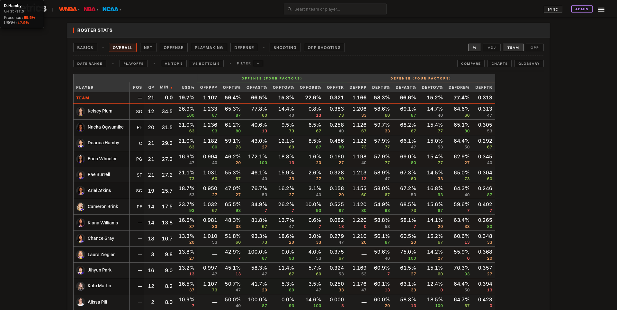This screenshot has width=617, height=310.
Task: Toggle PLAYOFFS filter
Action: [133, 63]
